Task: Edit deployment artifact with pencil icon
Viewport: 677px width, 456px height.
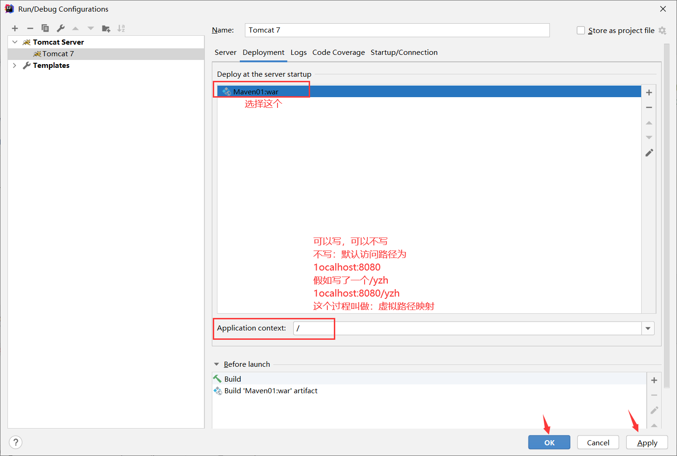Action: click(649, 153)
